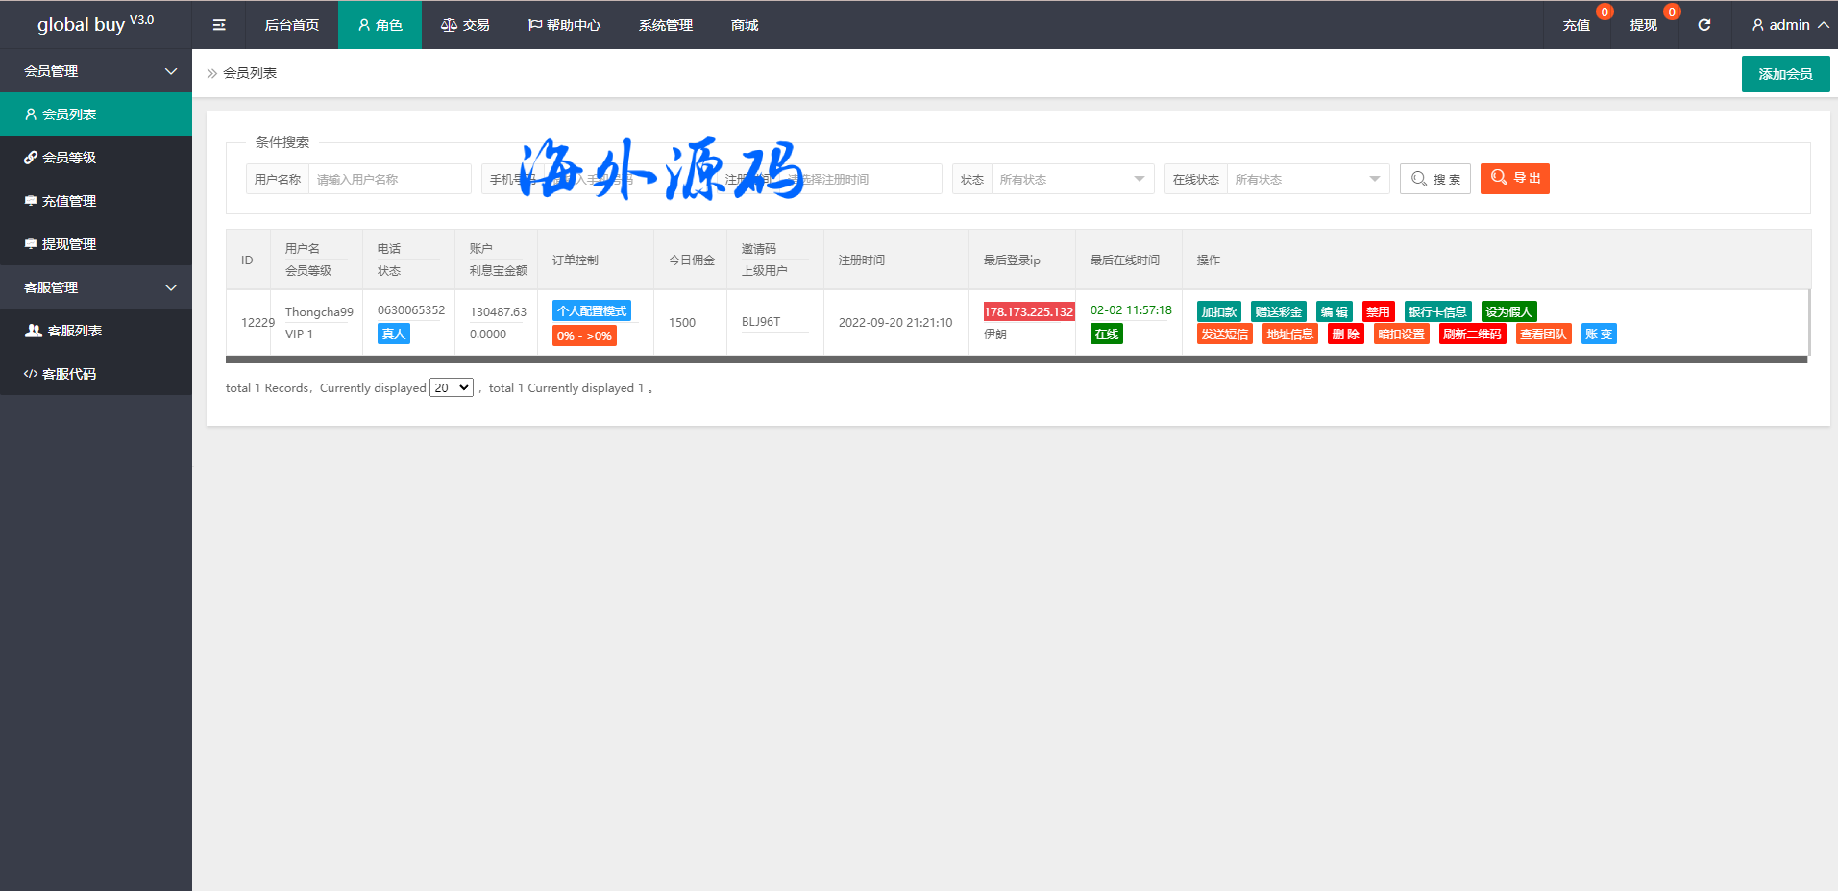Image resolution: width=1838 pixels, height=891 pixels.
Task: Open the 系统管理 top menu
Action: (x=665, y=25)
